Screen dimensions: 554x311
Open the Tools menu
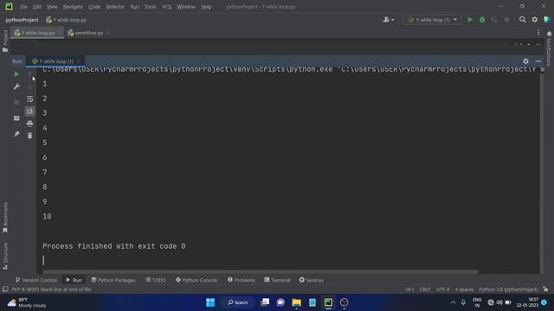[150, 7]
